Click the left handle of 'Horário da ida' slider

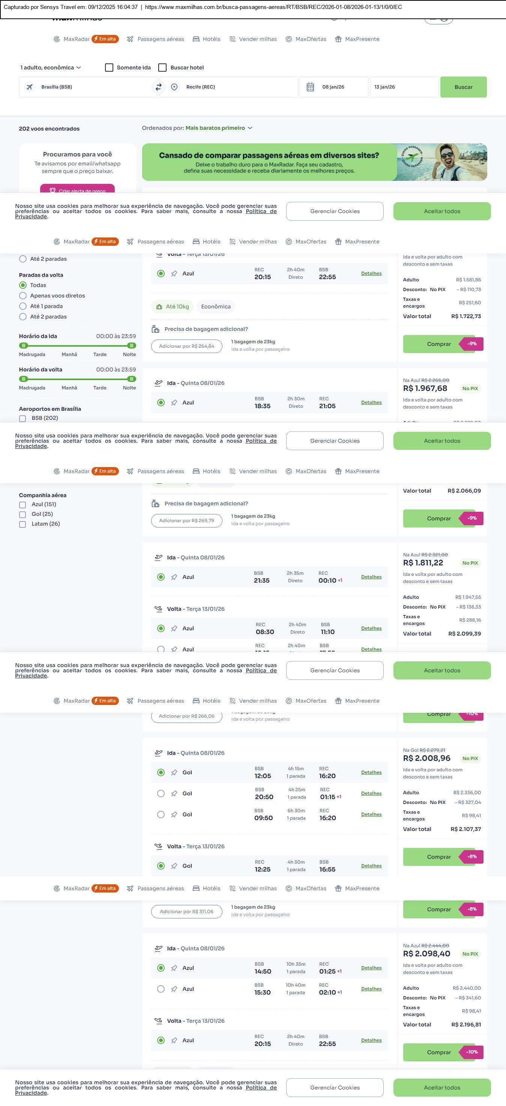[x=24, y=346]
